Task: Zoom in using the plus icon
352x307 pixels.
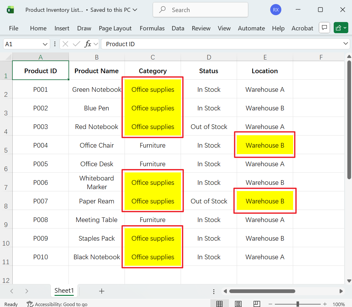Action: (325, 304)
